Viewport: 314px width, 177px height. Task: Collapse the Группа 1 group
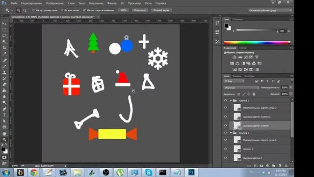(231, 133)
